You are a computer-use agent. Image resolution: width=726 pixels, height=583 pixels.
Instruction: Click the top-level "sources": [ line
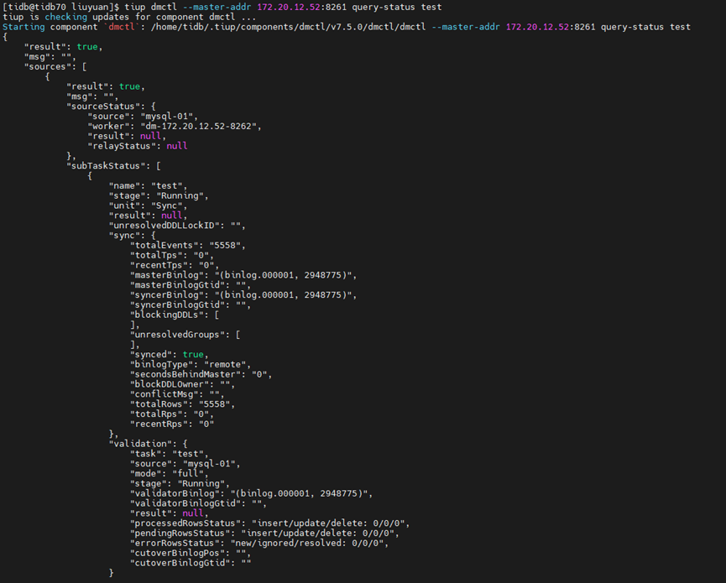pos(55,66)
